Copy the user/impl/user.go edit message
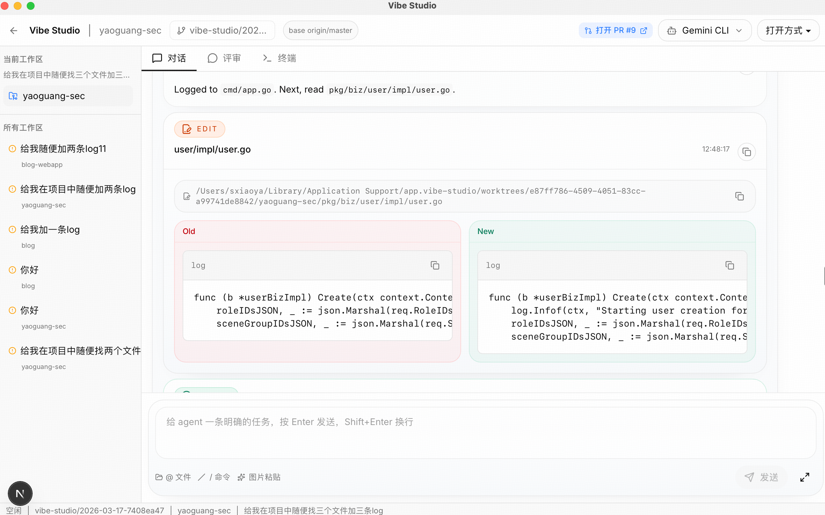825x515 pixels. (746, 152)
